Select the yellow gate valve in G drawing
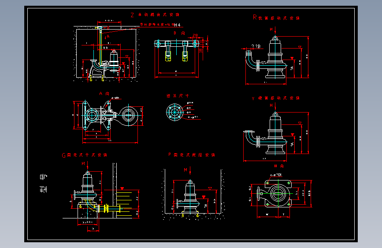The width and height of the screenshot is (382, 248). [106, 208]
